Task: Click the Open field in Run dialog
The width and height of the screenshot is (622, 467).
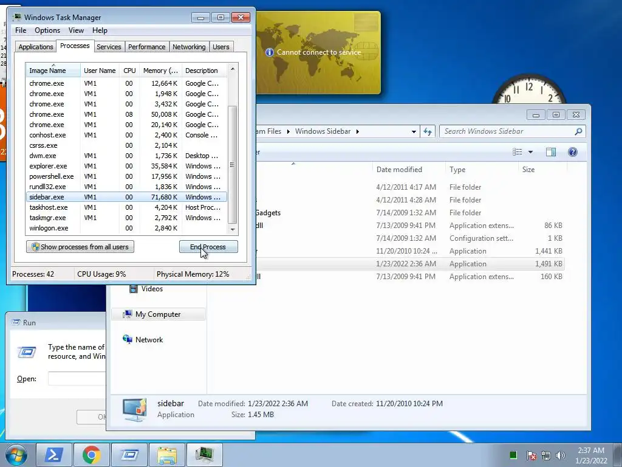Action: pyautogui.click(x=77, y=378)
